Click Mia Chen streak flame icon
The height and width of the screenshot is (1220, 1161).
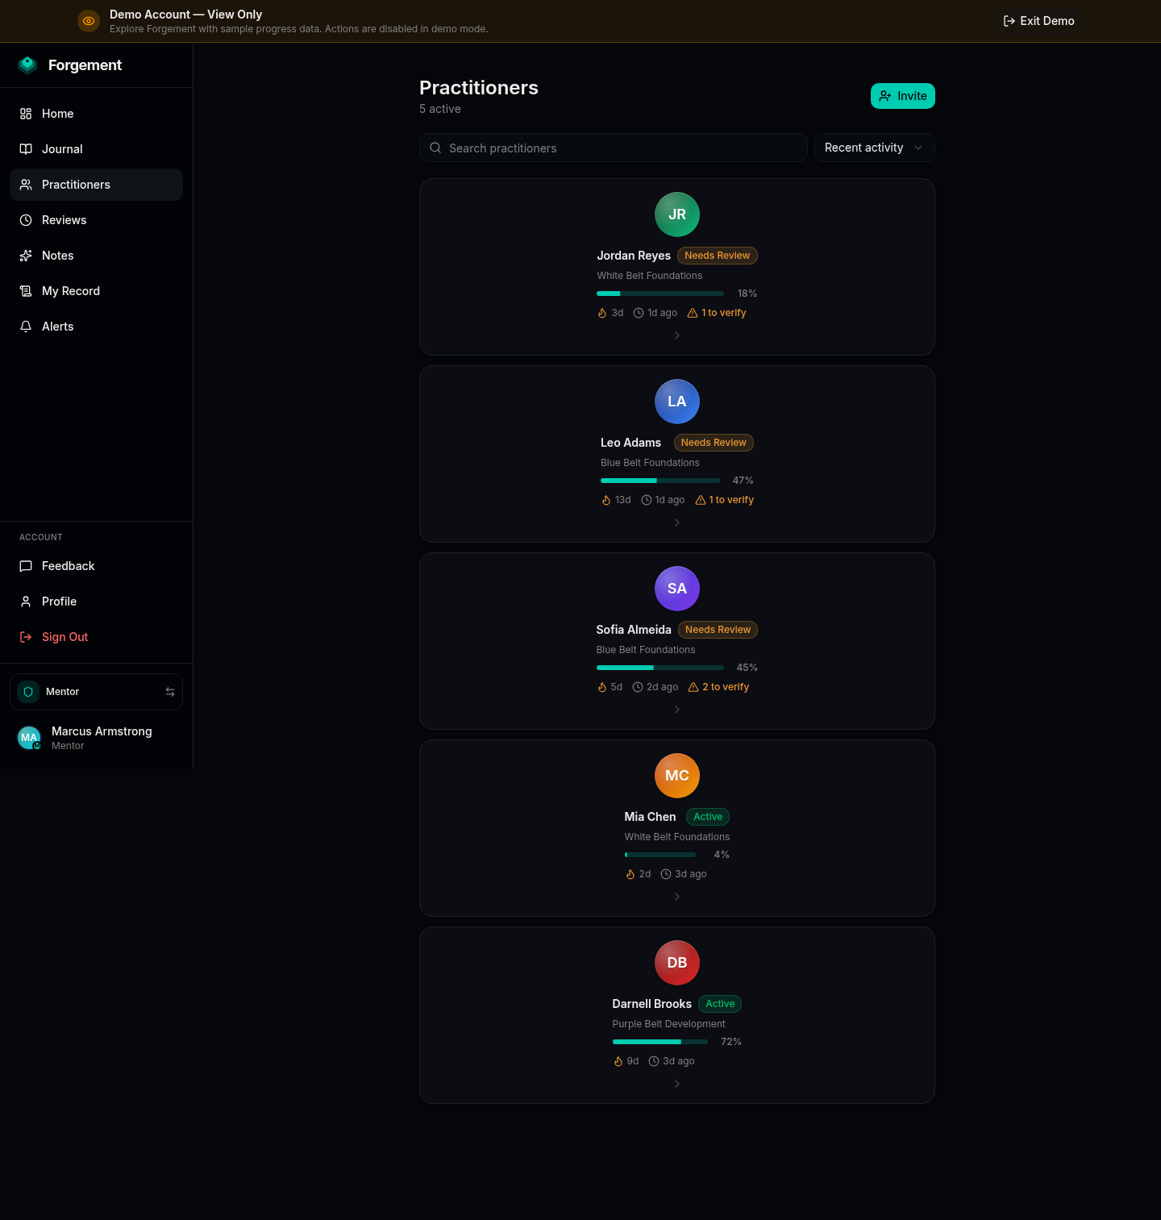[630, 874]
